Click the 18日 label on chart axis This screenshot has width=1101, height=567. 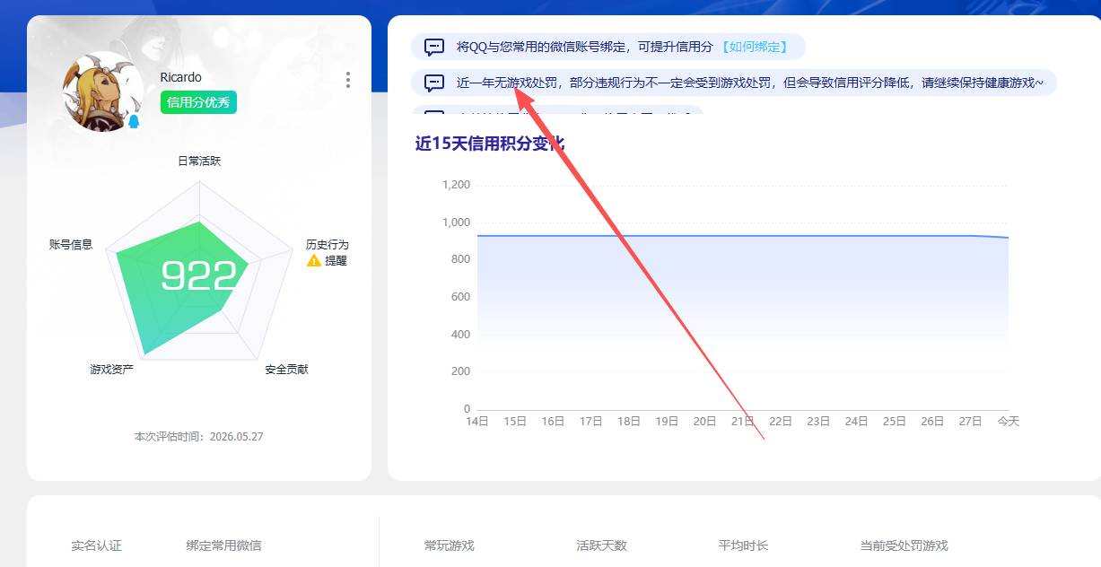629,422
